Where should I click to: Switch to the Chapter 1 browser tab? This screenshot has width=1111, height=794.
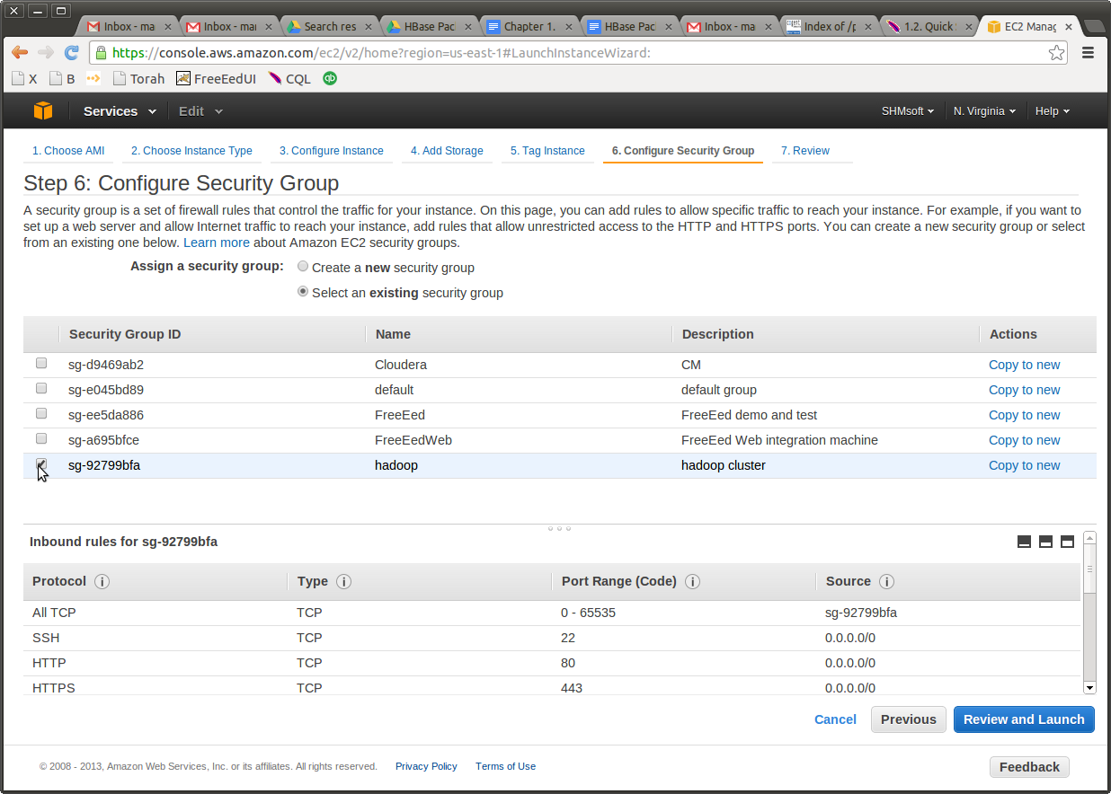528,27
